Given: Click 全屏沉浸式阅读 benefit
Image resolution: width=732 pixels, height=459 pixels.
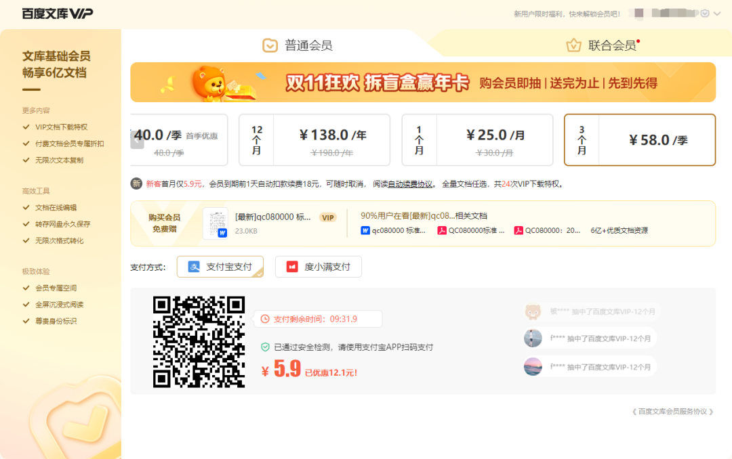Looking at the screenshot, I should point(54,305).
